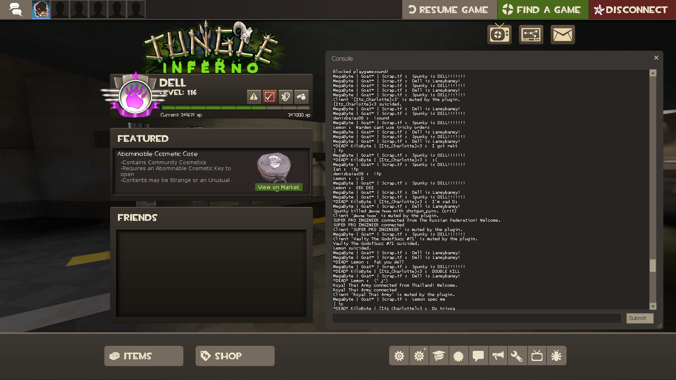
Task: Click the green XP progress bar
Action: (235, 108)
